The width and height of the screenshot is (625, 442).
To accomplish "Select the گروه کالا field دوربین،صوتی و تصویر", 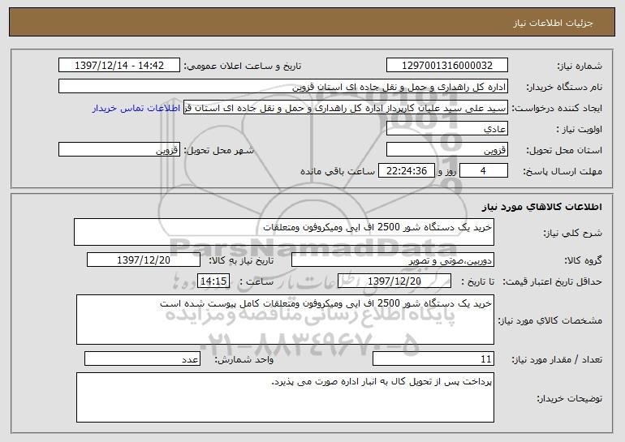I will point(393,260).
